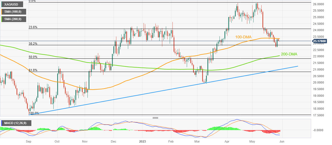Click the current price tag 23.17800
Image resolution: width=332 pixels, height=145 pixels.
pyautogui.click(x=319, y=41)
